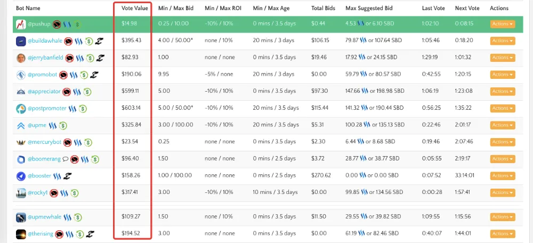Click the Min / Max Bid column header
Viewport: 533px width, 243px height.
(x=176, y=8)
